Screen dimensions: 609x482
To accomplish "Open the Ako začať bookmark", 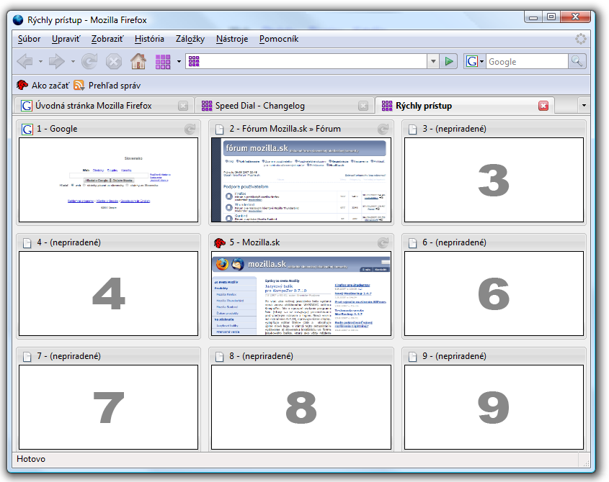I will (x=43, y=86).
